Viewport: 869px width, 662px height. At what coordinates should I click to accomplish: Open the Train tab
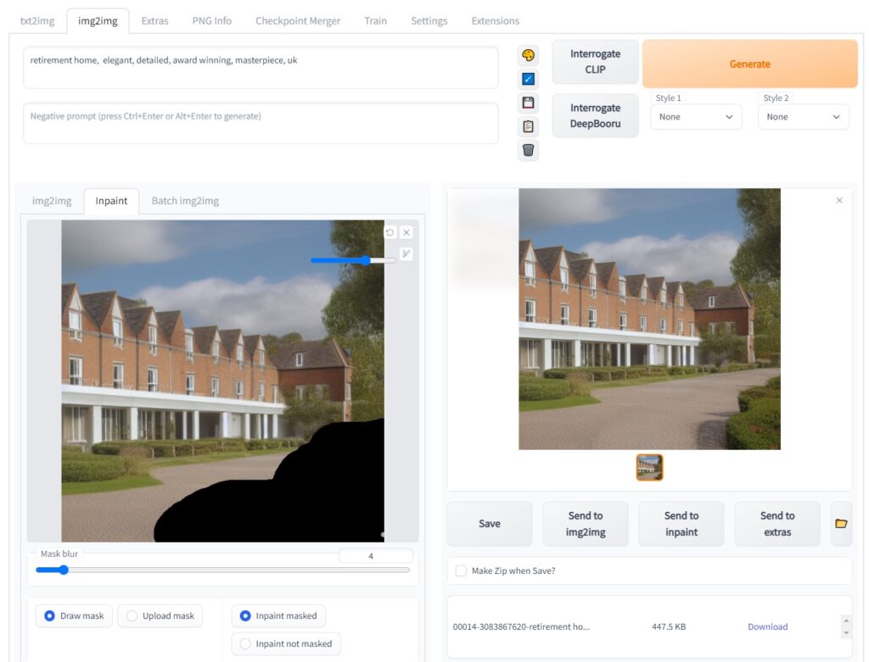pos(375,21)
